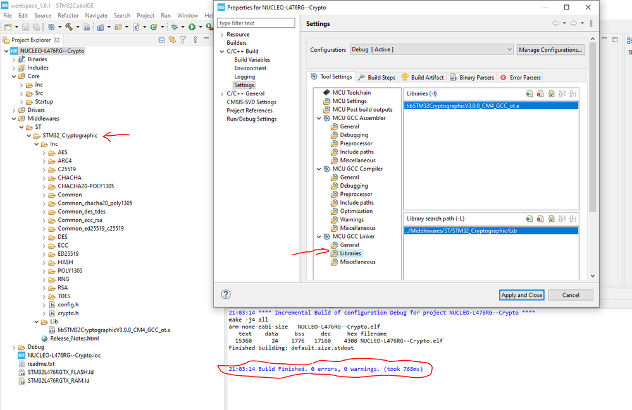Image resolution: width=632 pixels, height=410 pixels.
Task: Click the New C/C++ project toolbar icon
Action: pyautogui.click(x=101, y=27)
